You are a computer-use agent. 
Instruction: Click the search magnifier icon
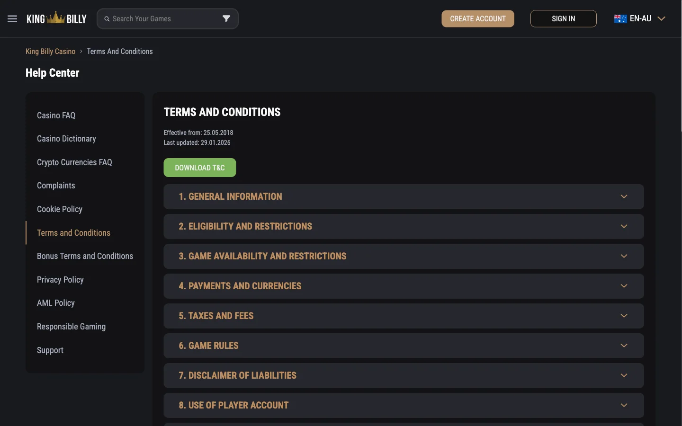coord(107,19)
